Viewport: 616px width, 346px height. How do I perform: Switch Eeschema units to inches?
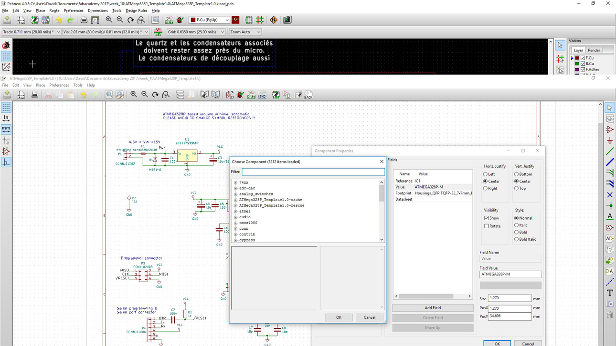(x=6, y=118)
